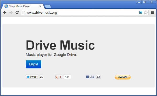Click the Google +1 button
Viewport: 157px width, 96px height.
pyautogui.click(x=59, y=77)
